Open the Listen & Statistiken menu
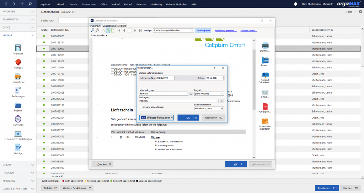 [176, 4]
